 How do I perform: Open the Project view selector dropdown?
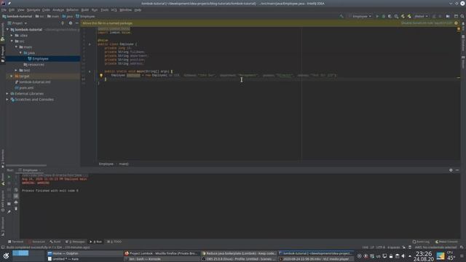pos(17,23)
